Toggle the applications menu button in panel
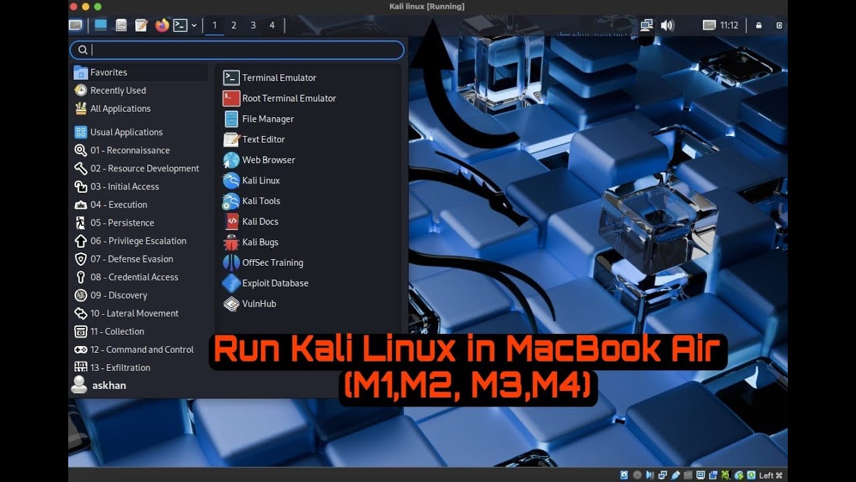Viewport: 856px width, 482px height. pos(75,25)
